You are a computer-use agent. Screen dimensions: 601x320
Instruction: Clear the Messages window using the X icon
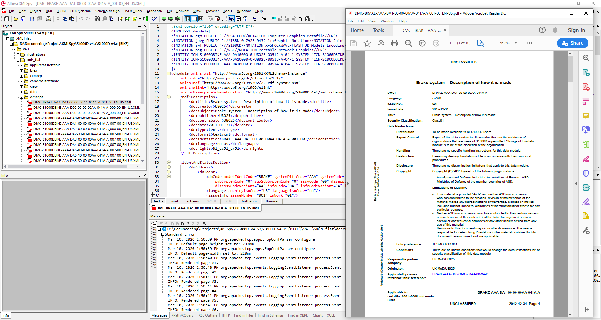(x=204, y=223)
